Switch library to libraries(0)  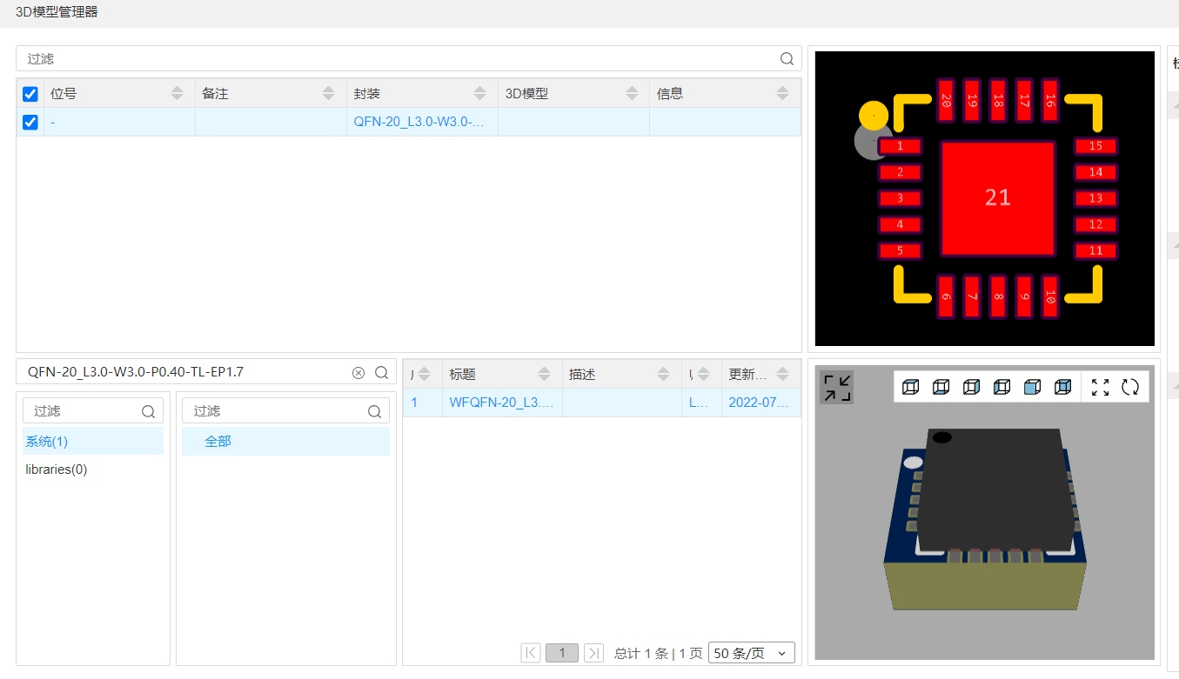point(56,469)
